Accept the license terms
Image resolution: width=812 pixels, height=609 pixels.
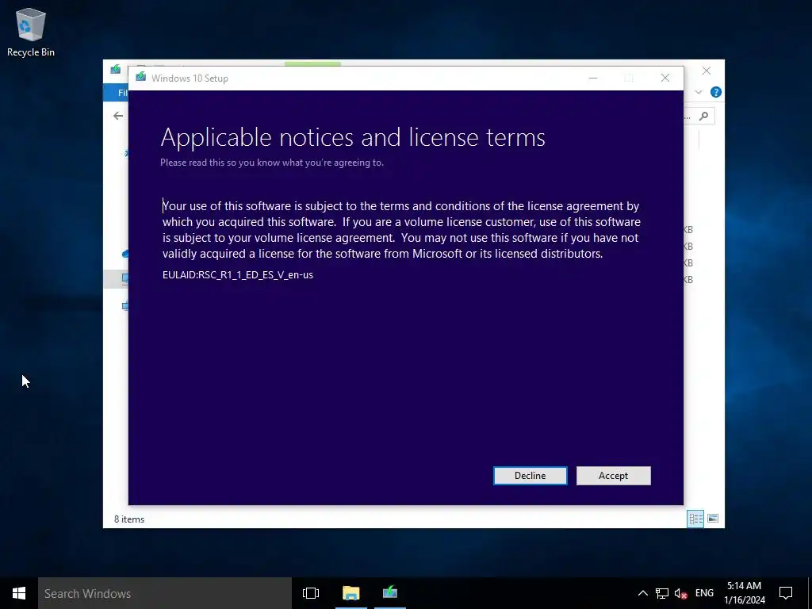pos(613,476)
